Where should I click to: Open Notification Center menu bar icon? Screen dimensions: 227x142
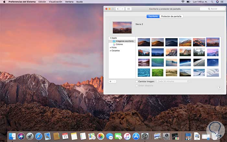click(x=222, y=2)
